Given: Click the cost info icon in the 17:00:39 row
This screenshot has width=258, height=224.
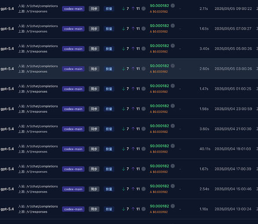Looking at the screenshot, I should pos(172,166).
